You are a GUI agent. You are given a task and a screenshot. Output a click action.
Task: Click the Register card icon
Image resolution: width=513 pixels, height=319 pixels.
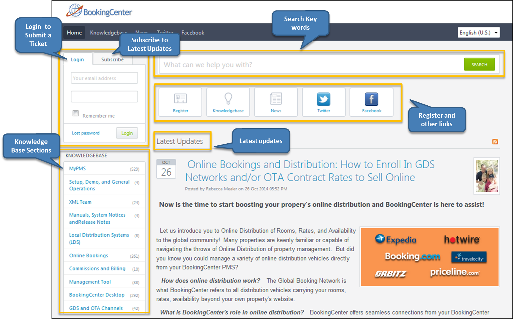click(x=180, y=99)
